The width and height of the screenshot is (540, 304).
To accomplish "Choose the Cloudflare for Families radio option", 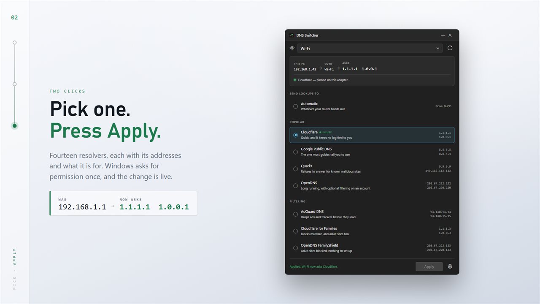I will tap(295, 231).
